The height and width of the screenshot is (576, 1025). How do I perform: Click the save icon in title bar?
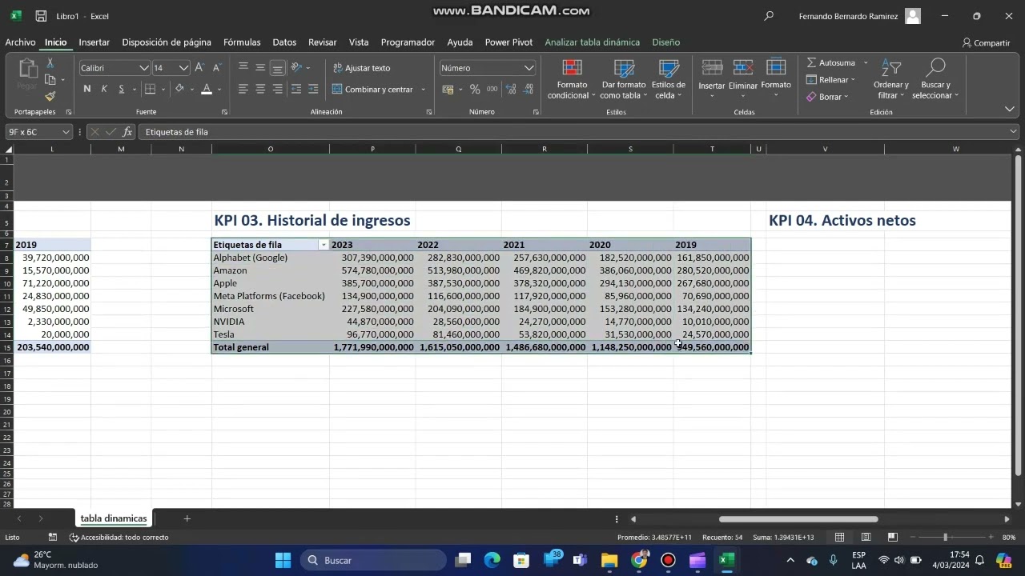pyautogui.click(x=41, y=16)
